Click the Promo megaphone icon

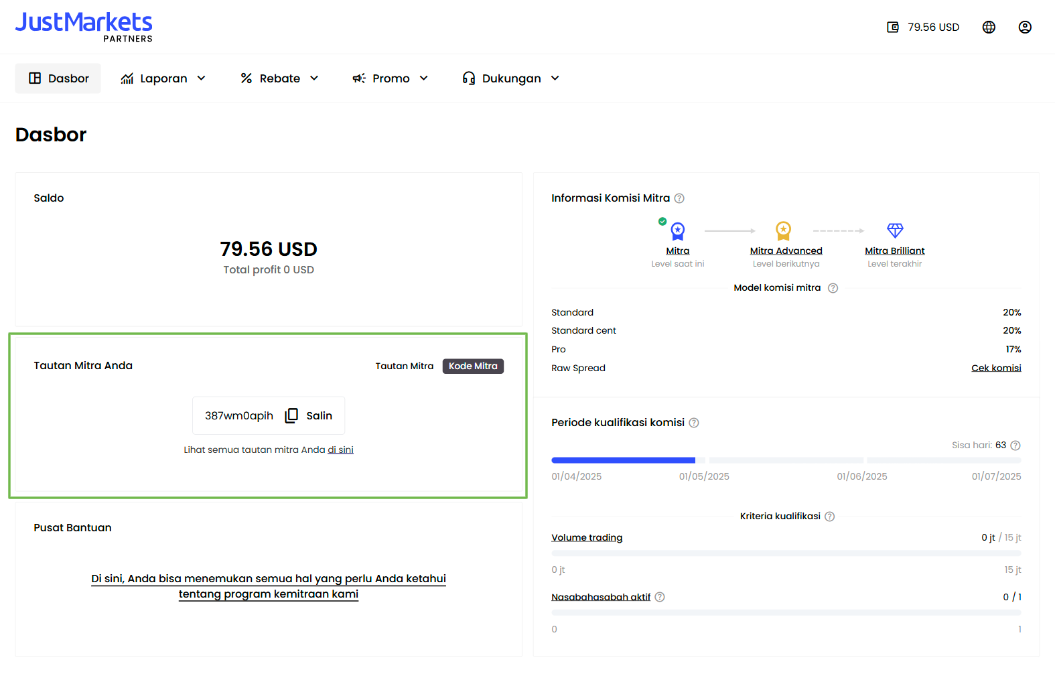click(359, 78)
